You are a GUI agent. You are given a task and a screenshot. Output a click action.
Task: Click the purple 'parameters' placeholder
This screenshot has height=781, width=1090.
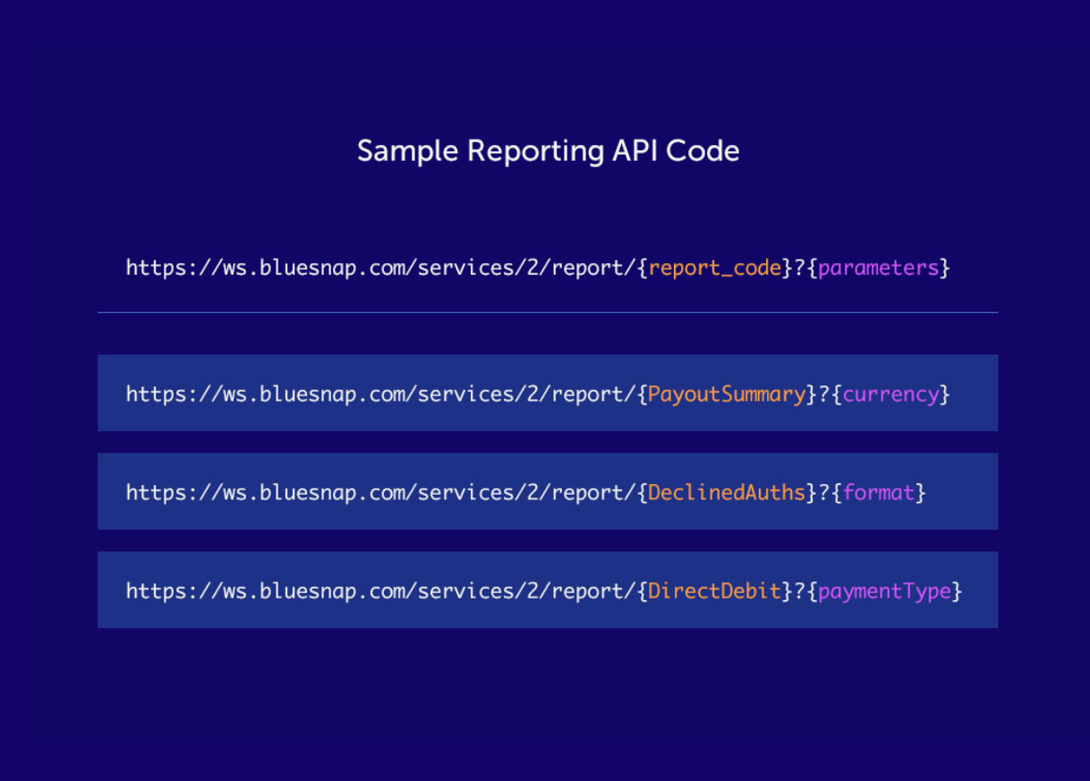[878, 268]
